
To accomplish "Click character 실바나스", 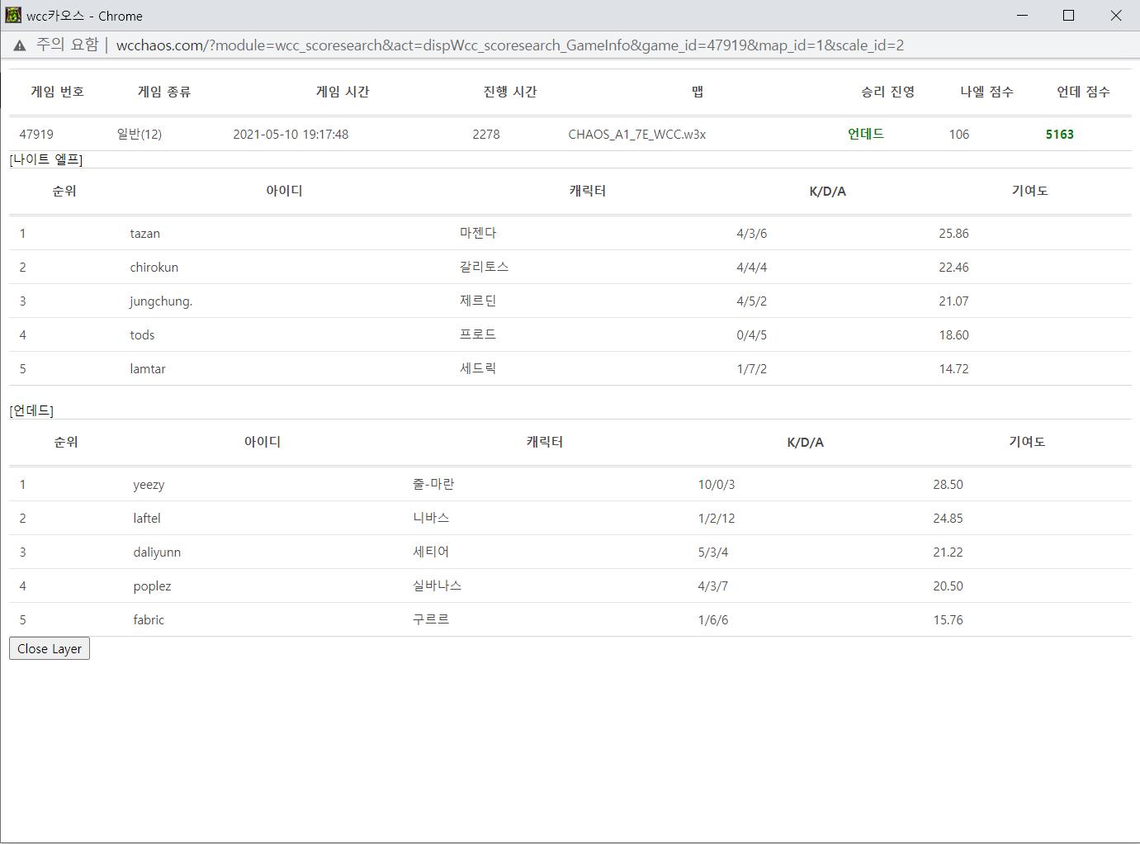I will click(437, 586).
